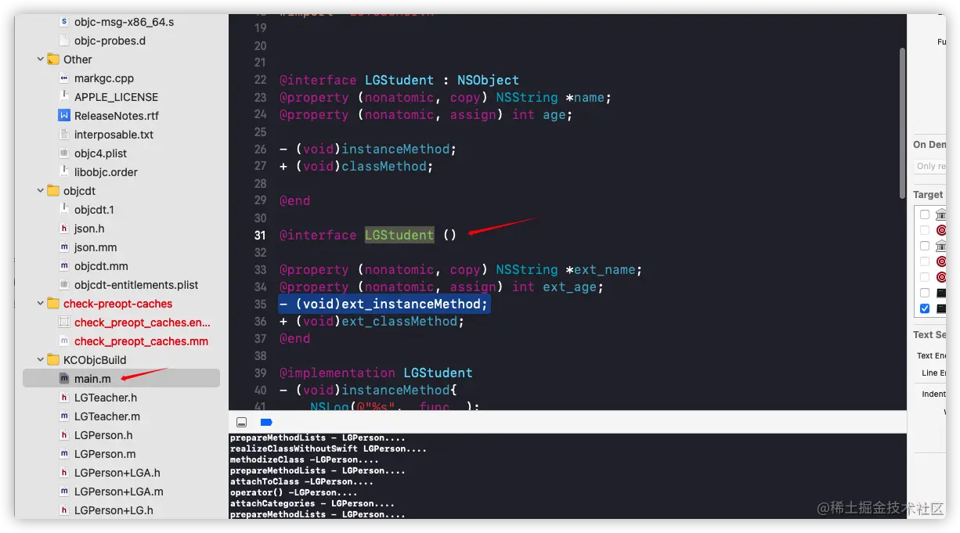This screenshot has height=533, width=960.
Task: Click console line methodizeClass -LGPerson
Action: (305, 460)
